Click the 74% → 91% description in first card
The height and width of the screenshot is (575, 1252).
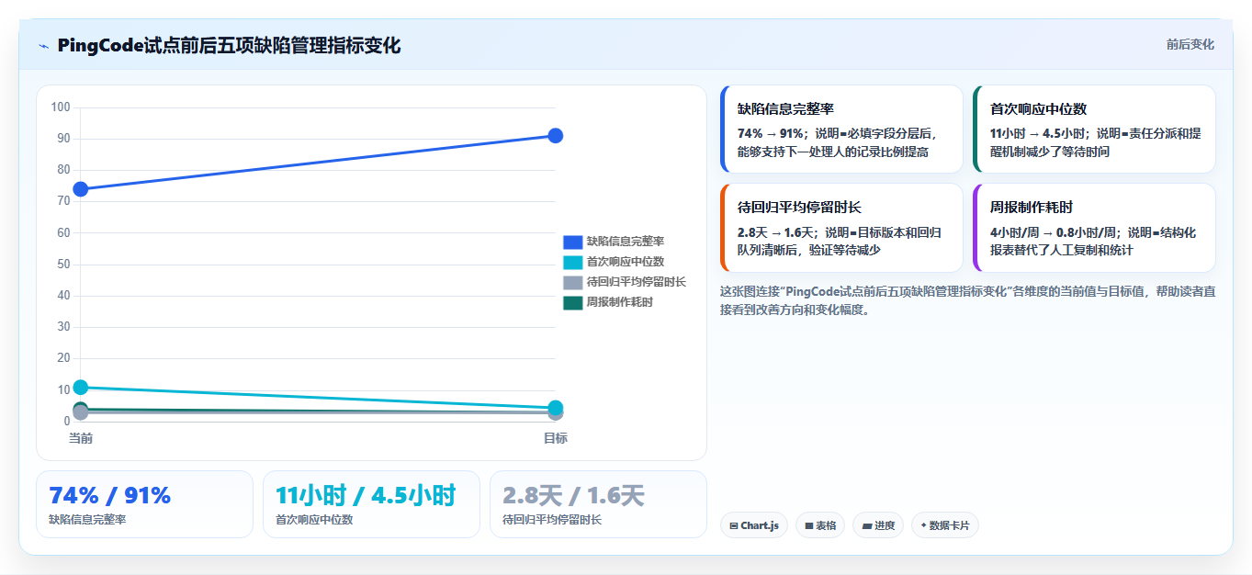pos(838,142)
